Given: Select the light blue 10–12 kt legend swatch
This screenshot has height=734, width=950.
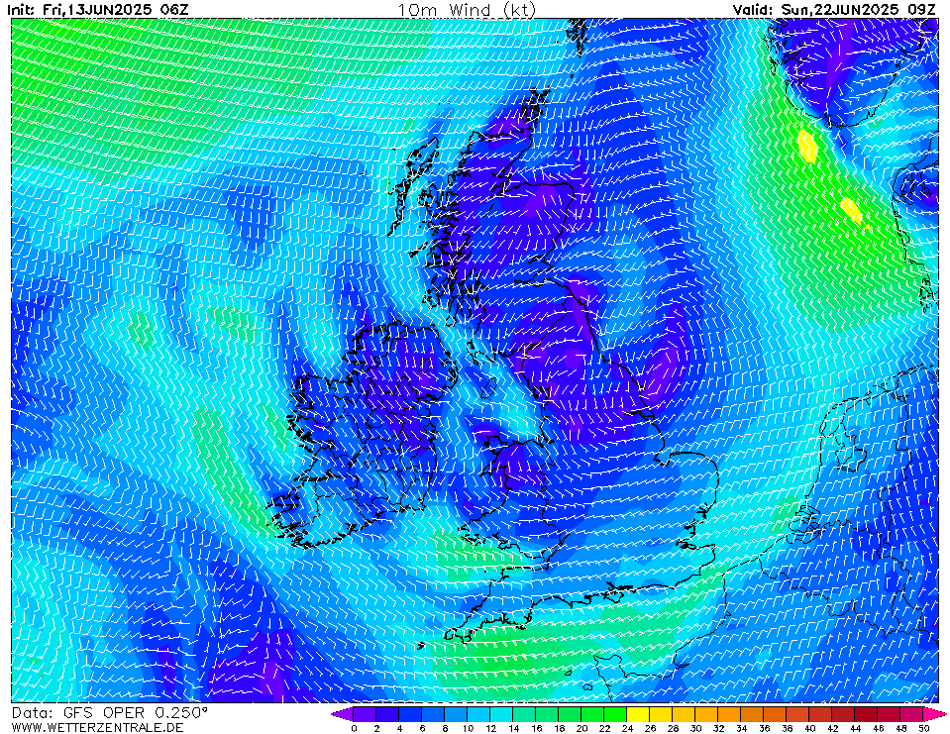Looking at the screenshot, I should pos(478,714).
